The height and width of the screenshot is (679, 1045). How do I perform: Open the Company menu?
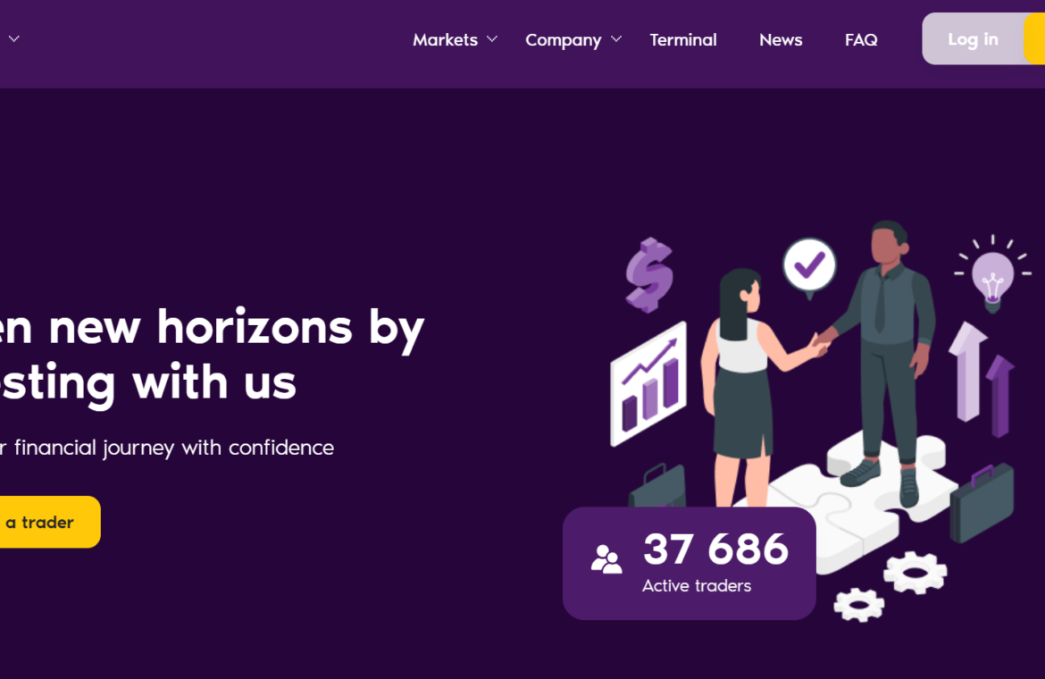564,40
